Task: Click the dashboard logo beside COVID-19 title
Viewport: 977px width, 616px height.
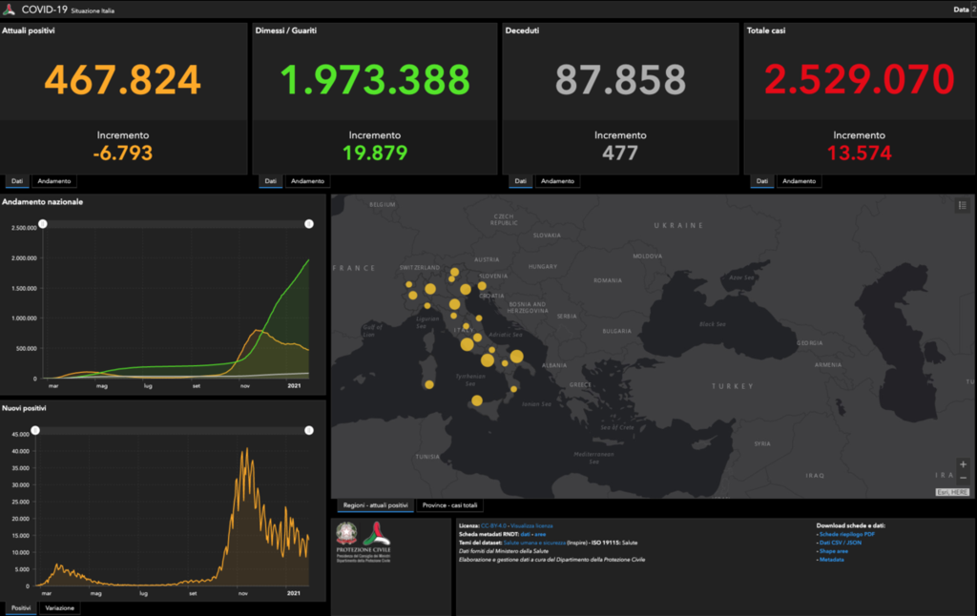Action: point(10,10)
